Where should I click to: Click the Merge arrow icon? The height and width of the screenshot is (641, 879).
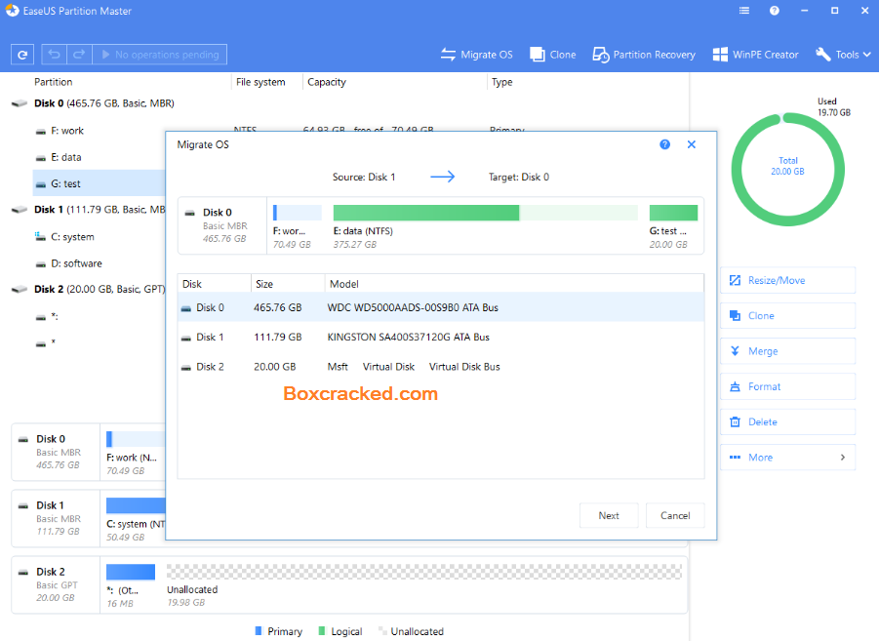(x=735, y=351)
